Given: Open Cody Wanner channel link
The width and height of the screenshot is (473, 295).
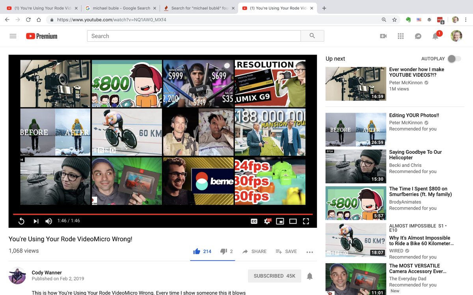Looking at the screenshot, I should click(x=47, y=273).
